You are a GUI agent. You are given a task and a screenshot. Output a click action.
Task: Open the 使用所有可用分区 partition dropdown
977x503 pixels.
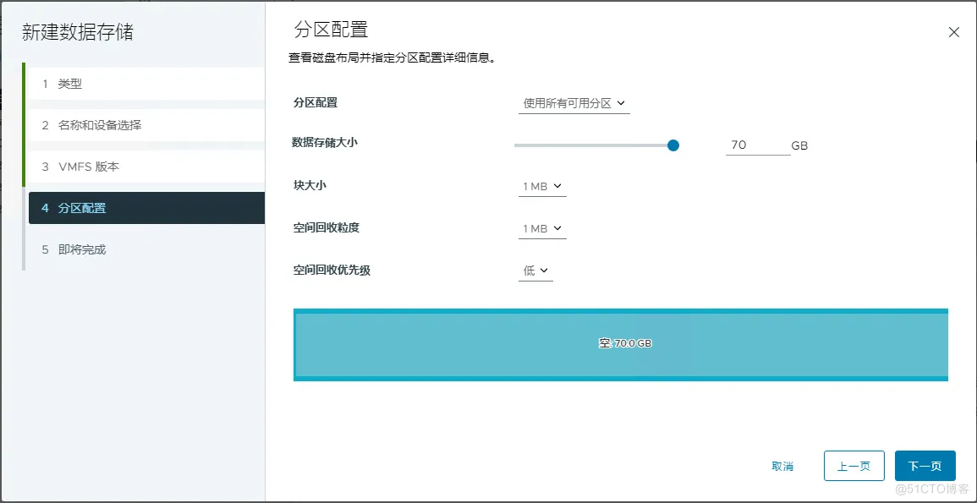coord(574,103)
